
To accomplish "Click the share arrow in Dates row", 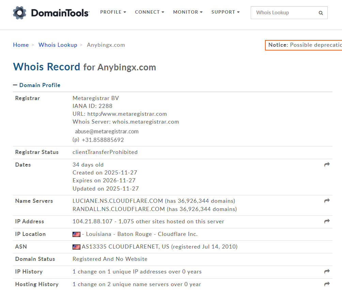I will point(327,165).
